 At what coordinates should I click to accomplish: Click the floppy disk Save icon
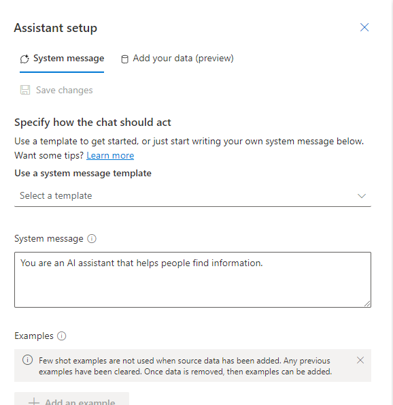click(25, 90)
